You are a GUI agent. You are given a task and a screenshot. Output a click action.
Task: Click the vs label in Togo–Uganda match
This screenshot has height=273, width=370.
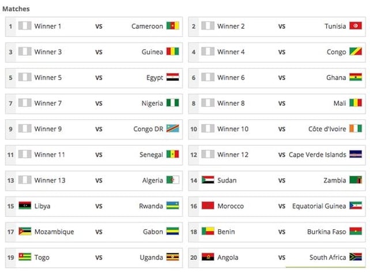pos(99,257)
